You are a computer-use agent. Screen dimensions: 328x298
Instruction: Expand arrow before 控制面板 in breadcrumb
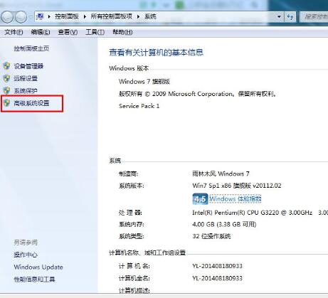pos(49,16)
